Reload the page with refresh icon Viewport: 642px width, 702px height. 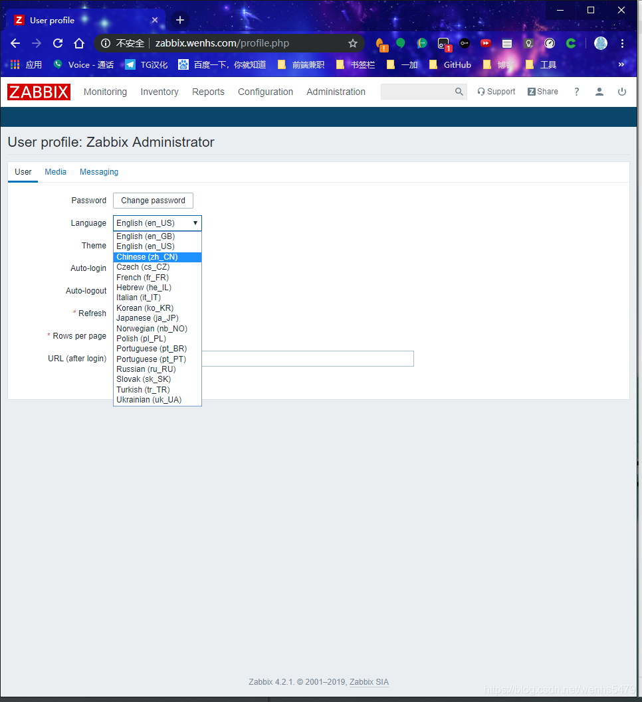[x=58, y=43]
